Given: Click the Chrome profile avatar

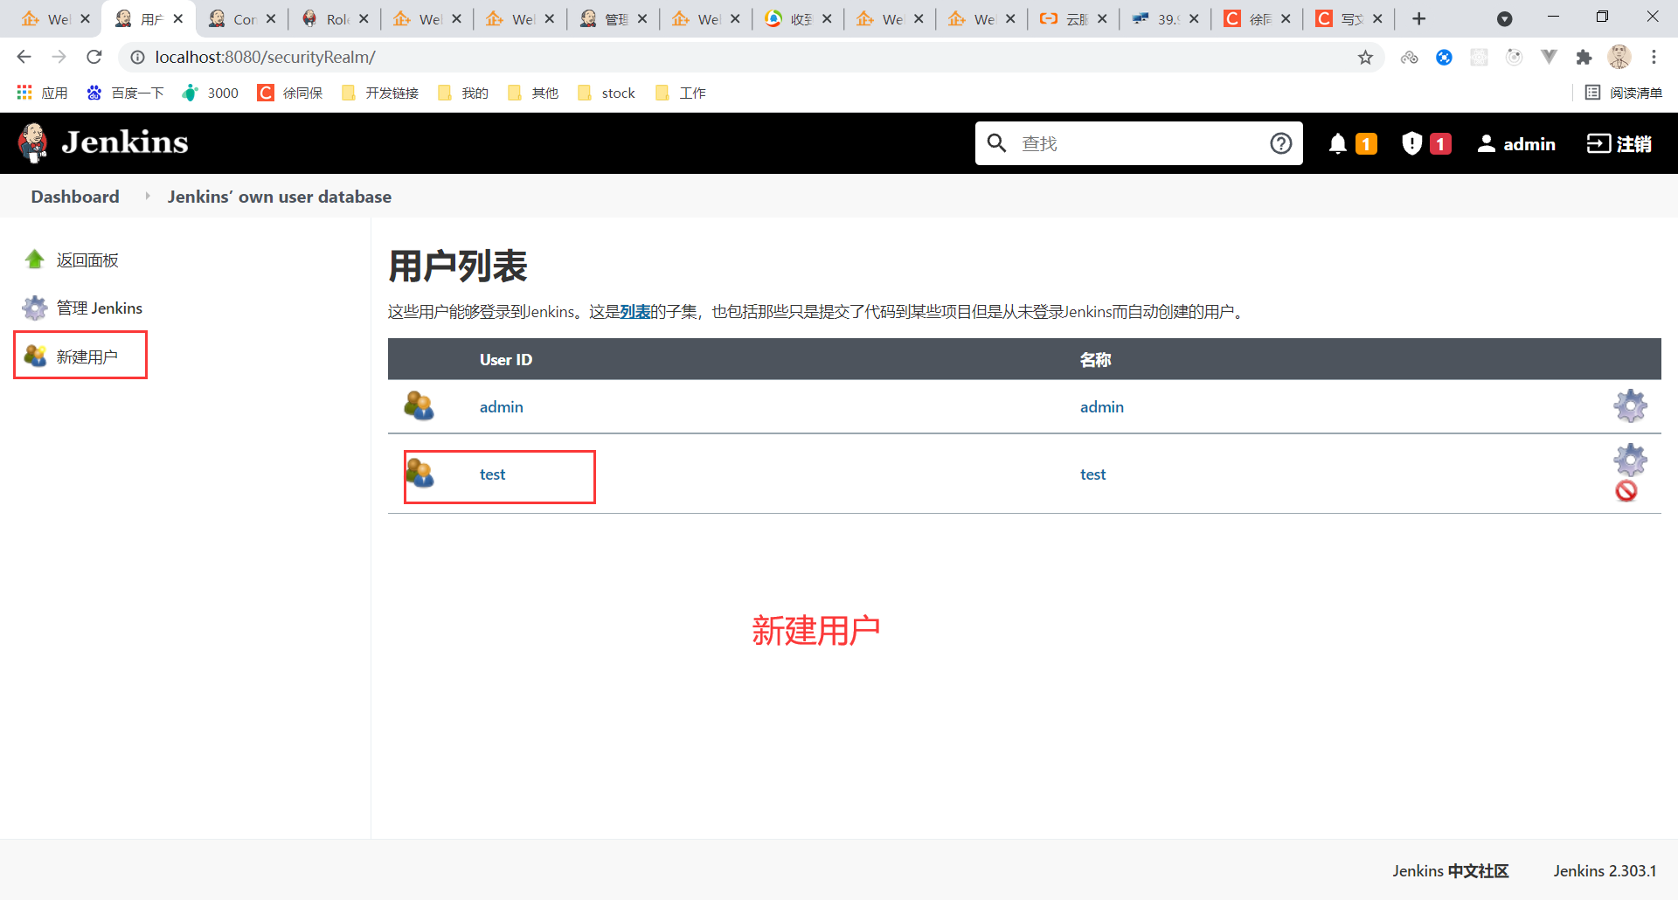Looking at the screenshot, I should click(1619, 57).
